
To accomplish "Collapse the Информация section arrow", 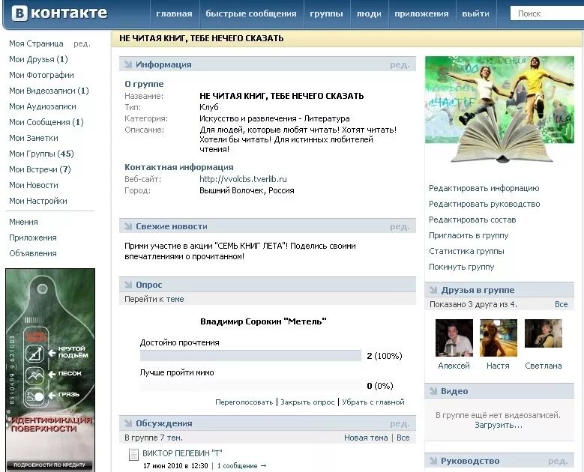I will click(x=128, y=64).
